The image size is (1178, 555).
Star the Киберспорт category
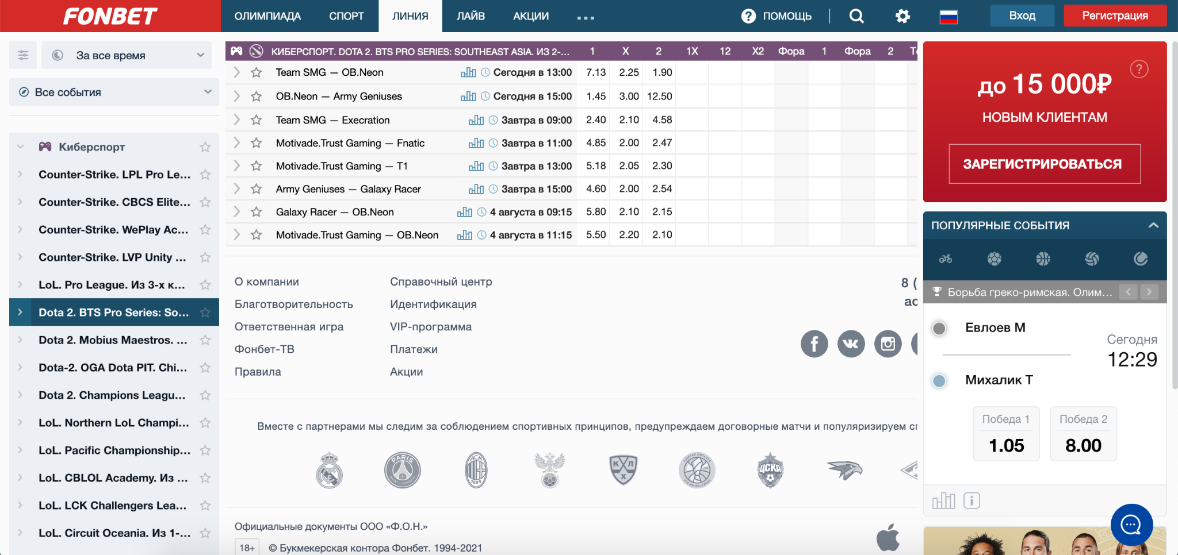tap(205, 147)
